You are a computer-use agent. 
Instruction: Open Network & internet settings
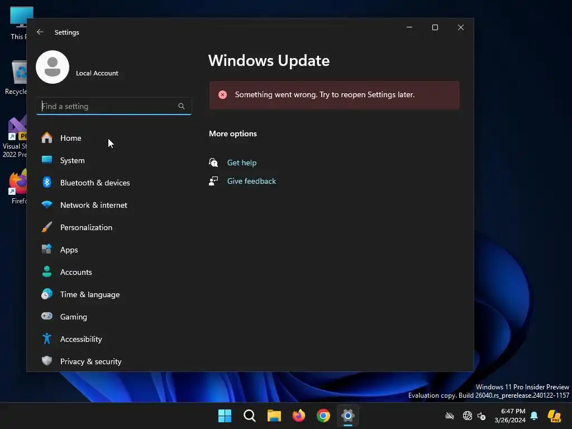pos(114,205)
